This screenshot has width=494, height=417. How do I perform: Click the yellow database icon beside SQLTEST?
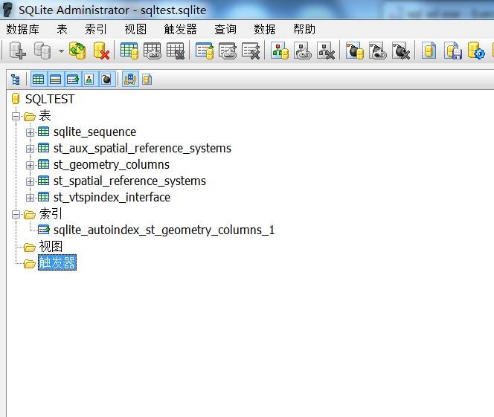[16, 99]
